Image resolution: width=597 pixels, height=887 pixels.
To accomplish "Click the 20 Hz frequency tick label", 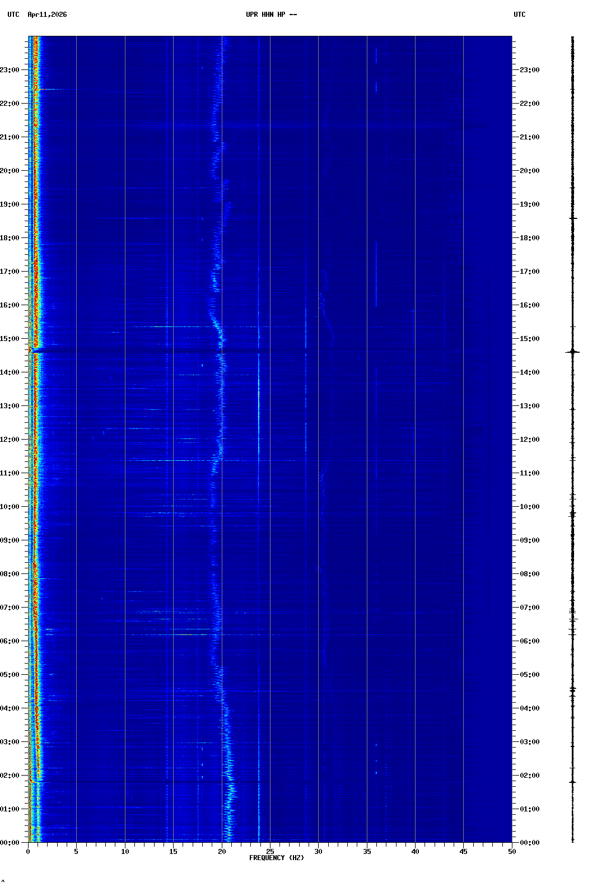I will [222, 852].
